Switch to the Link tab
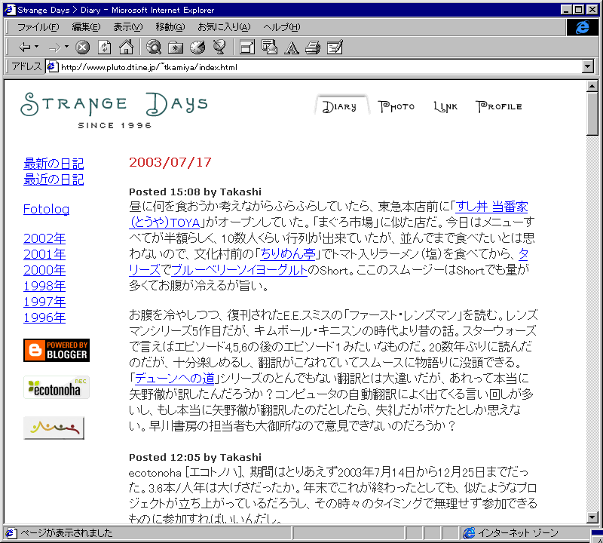The width and height of the screenshot is (603, 543). (x=445, y=106)
